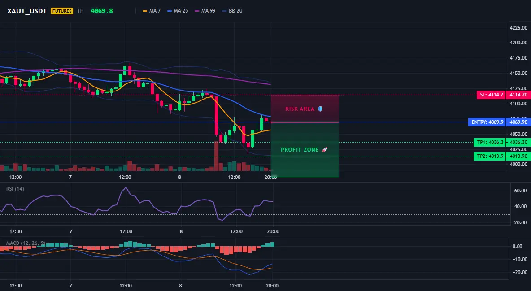Click the TP2: 4013.9 target label
This screenshot has width=531, height=291.
pyautogui.click(x=490, y=156)
